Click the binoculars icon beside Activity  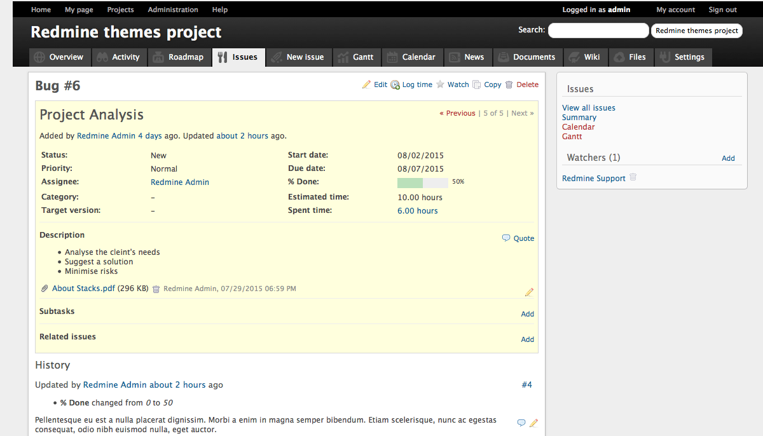click(x=102, y=57)
